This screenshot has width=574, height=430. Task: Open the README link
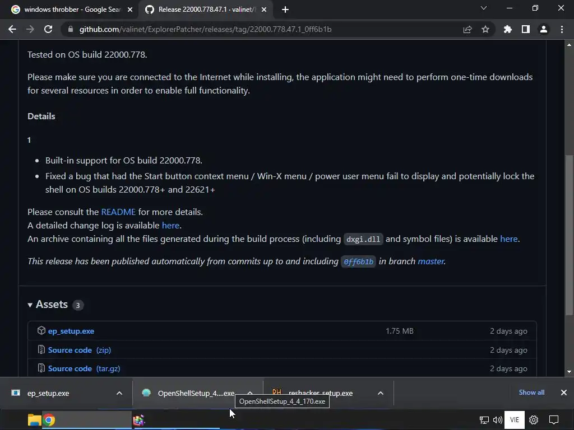[x=118, y=212]
